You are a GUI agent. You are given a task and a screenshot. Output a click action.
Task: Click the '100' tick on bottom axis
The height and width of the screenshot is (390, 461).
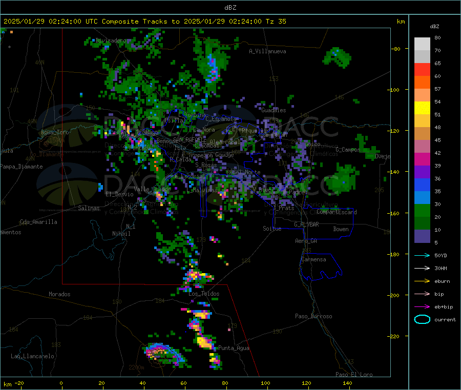[265, 383]
